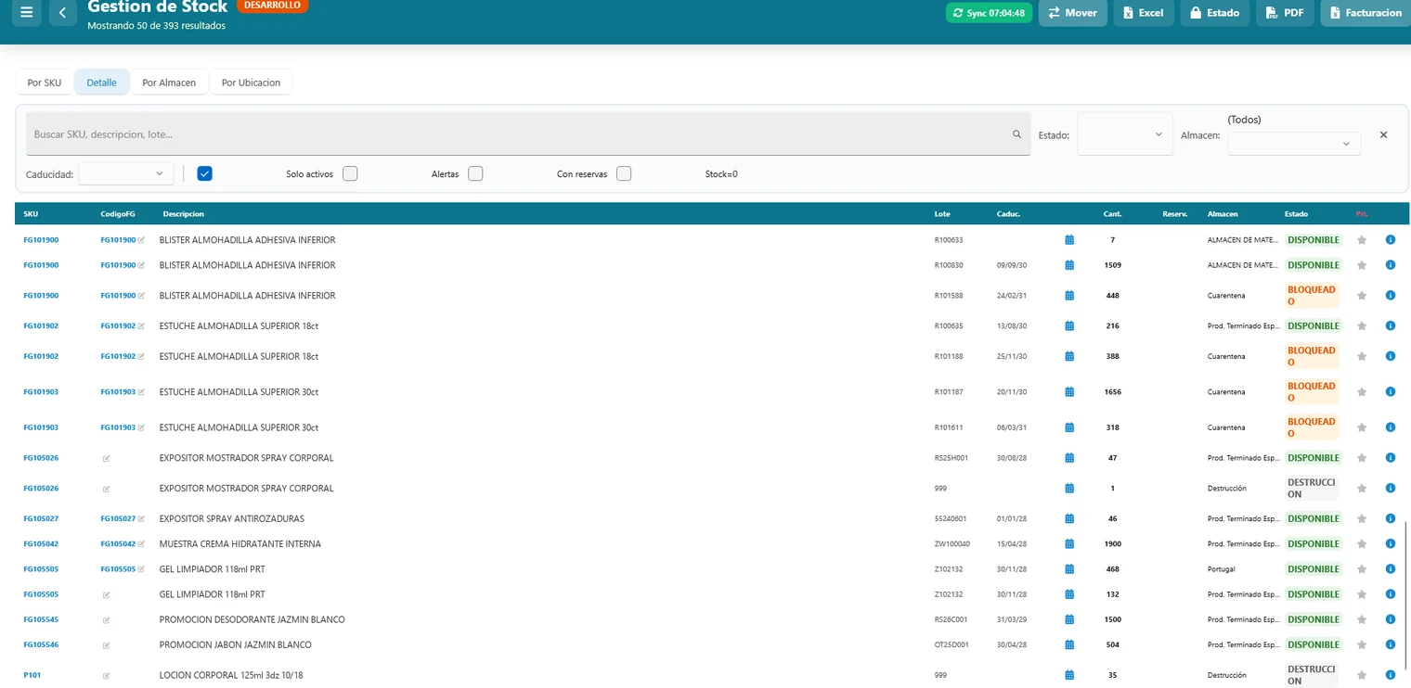Refresh with the Sync 07:04:48 button

tap(989, 13)
